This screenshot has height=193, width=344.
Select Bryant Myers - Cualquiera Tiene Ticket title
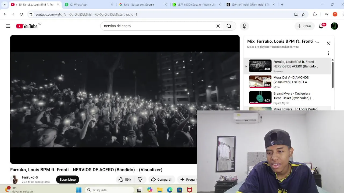(x=293, y=96)
